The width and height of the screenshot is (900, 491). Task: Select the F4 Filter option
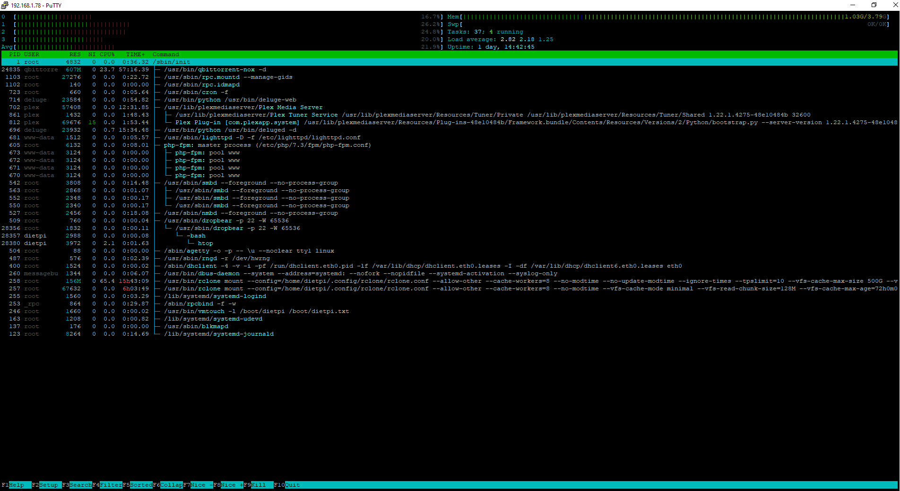click(107, 485)
